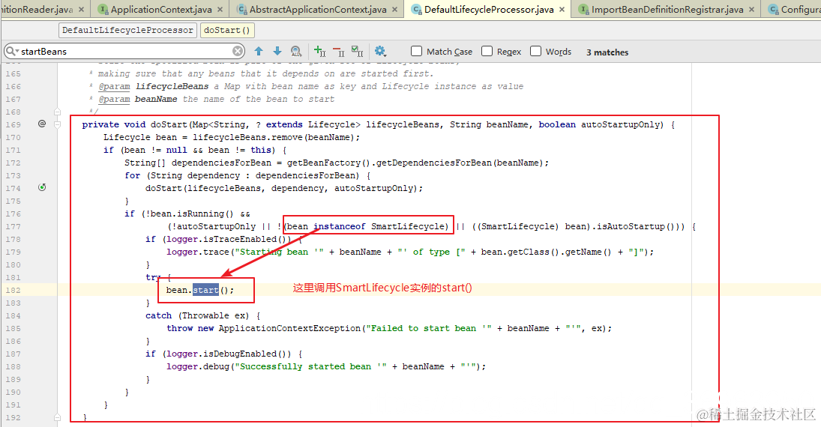Click @param lifecycleBeans doc tag line 166

(x=154, y=86)
